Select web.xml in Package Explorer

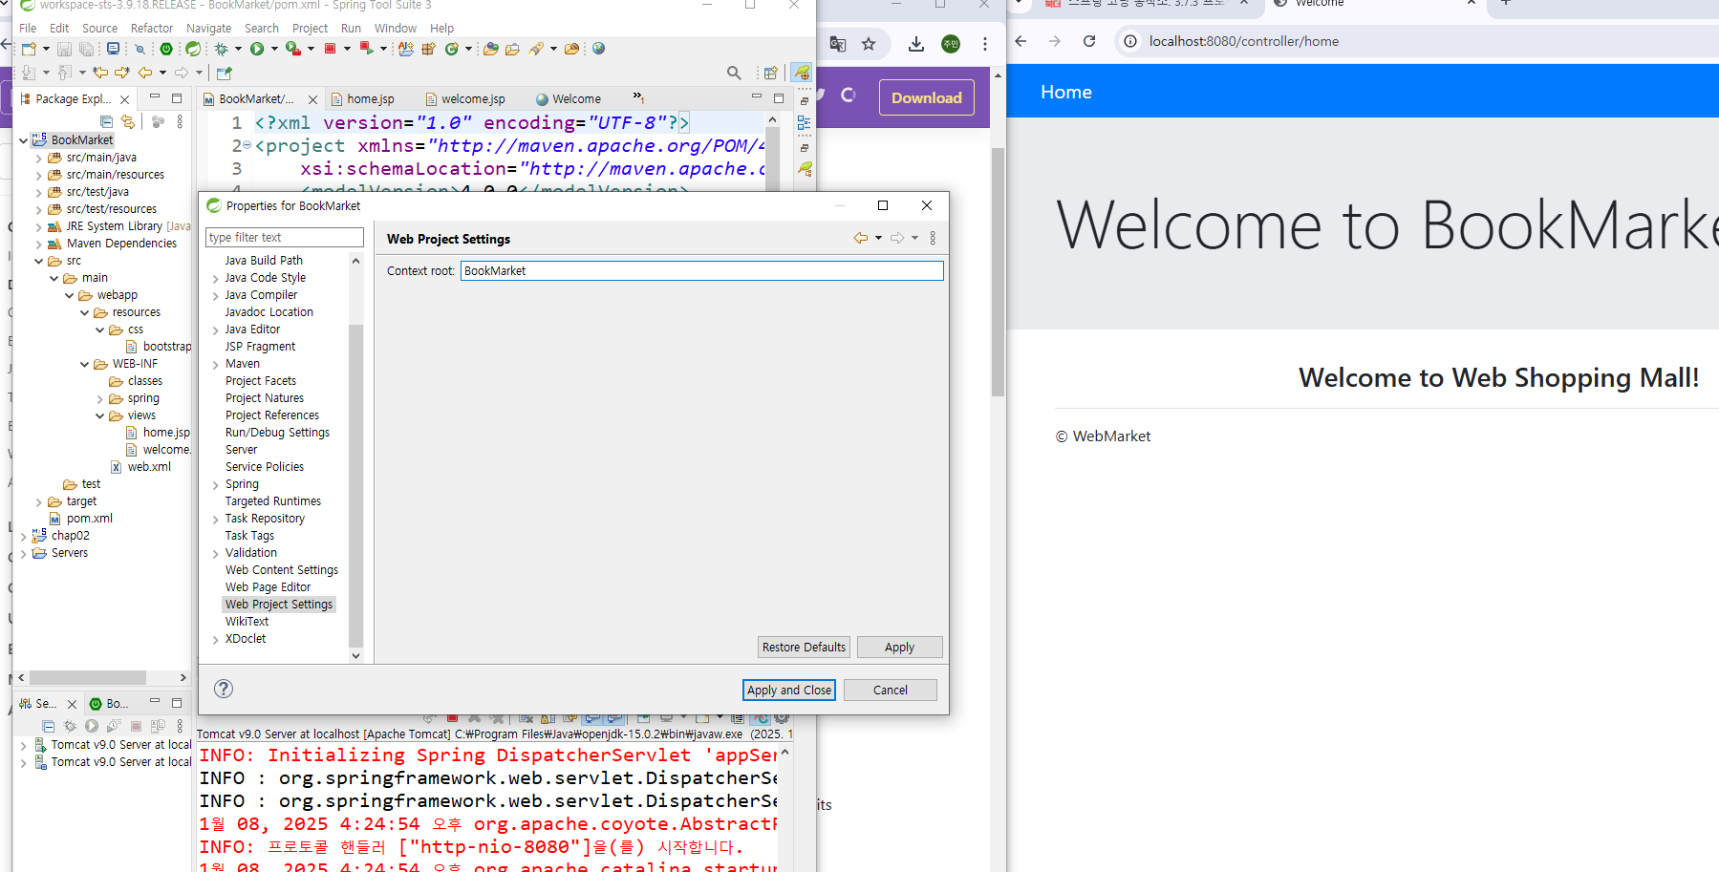(x=149, y=467)
